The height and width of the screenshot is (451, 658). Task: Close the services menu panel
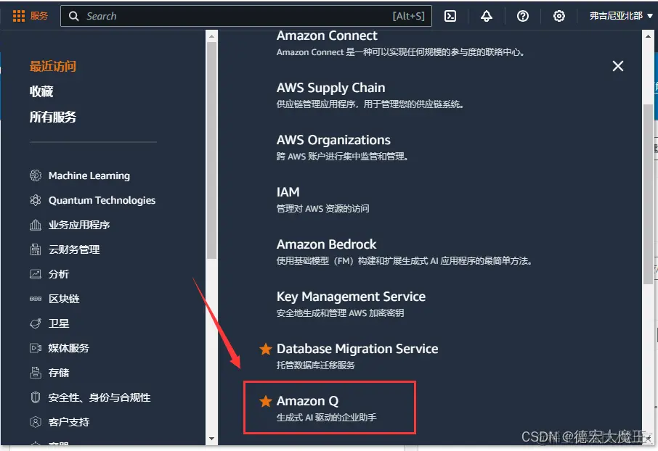[x=618, y=66]
